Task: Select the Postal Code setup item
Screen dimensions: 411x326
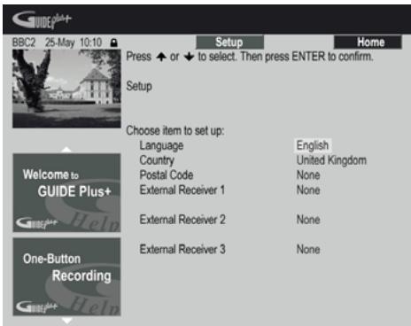Action: [167, 175]
